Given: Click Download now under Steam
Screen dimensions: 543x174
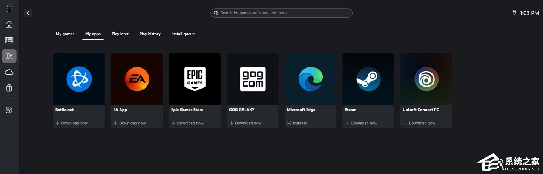Looking at the screenshot, I should (361, 123).
